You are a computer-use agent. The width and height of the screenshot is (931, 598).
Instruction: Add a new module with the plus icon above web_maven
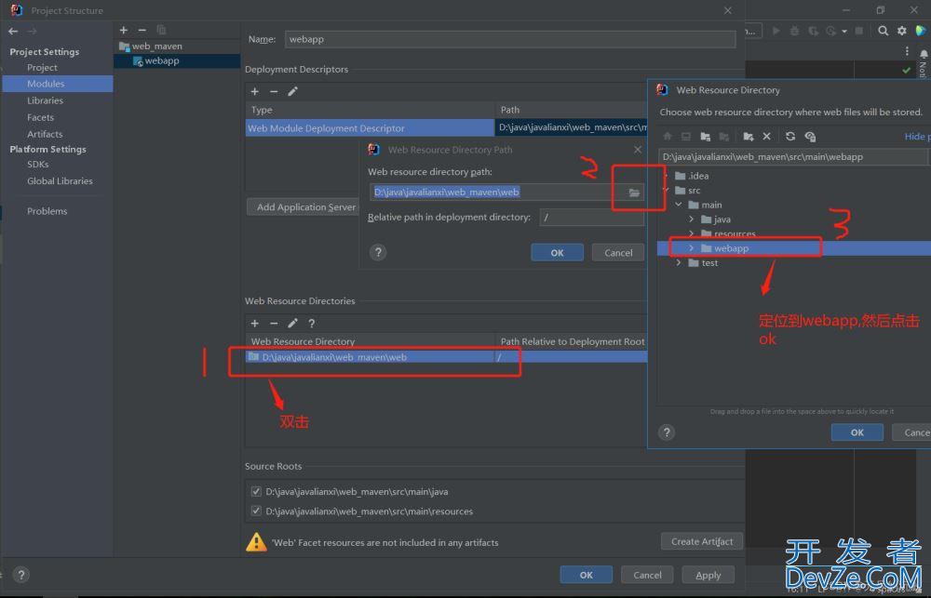click(124, 31)
